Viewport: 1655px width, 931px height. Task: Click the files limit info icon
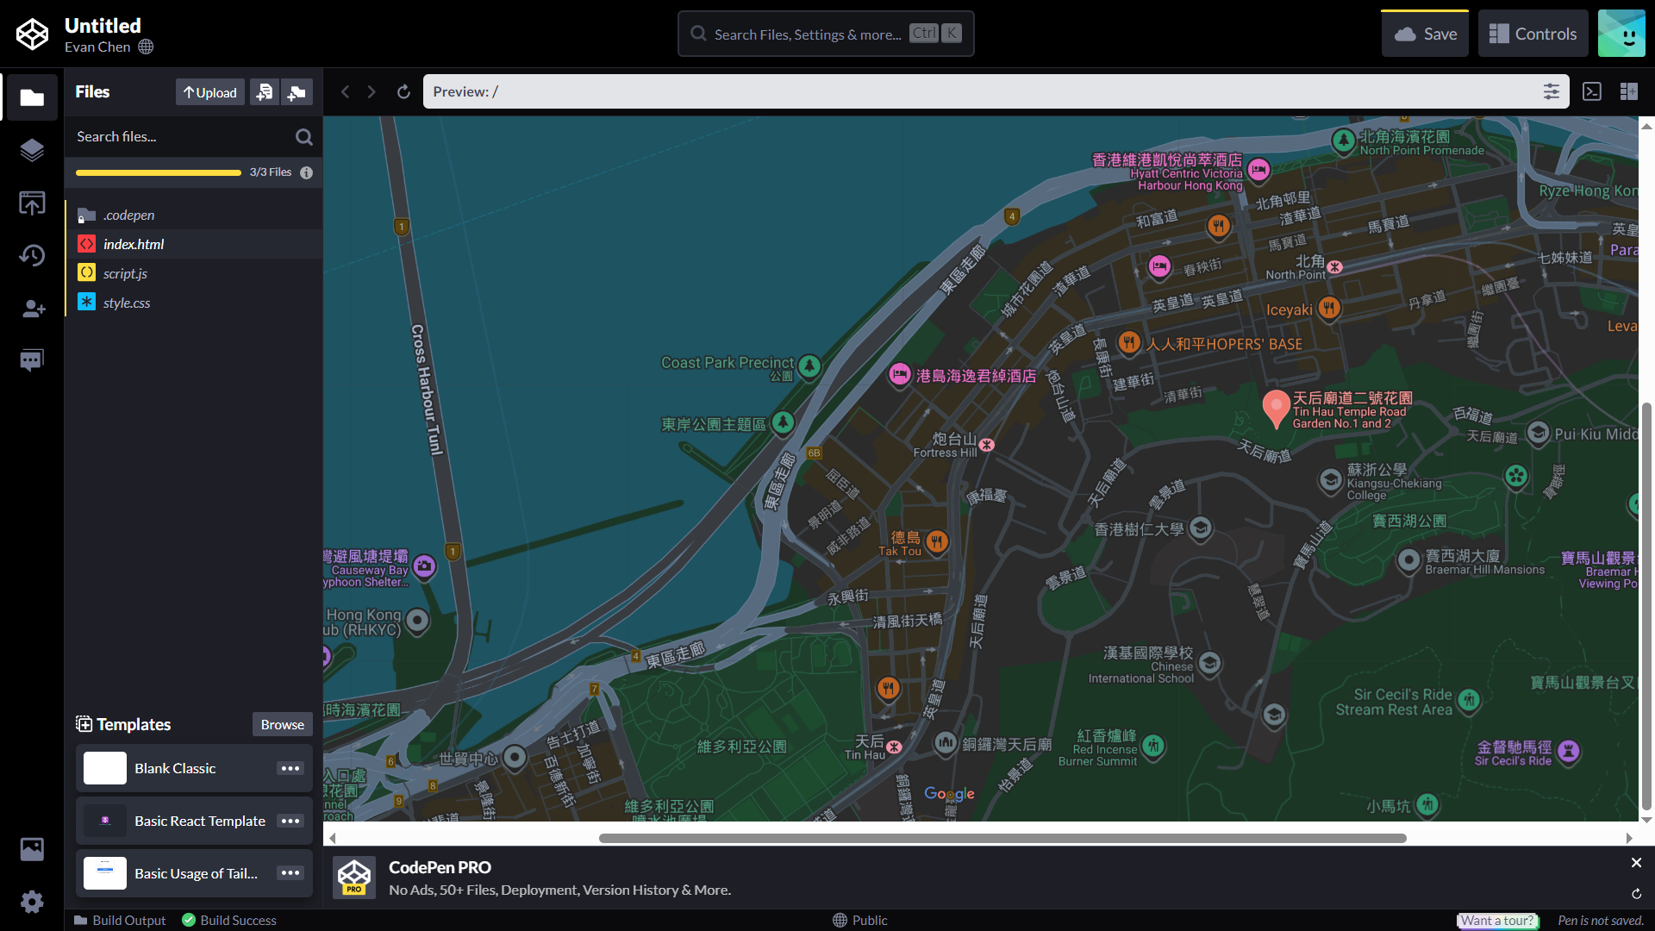click(306, 172)
